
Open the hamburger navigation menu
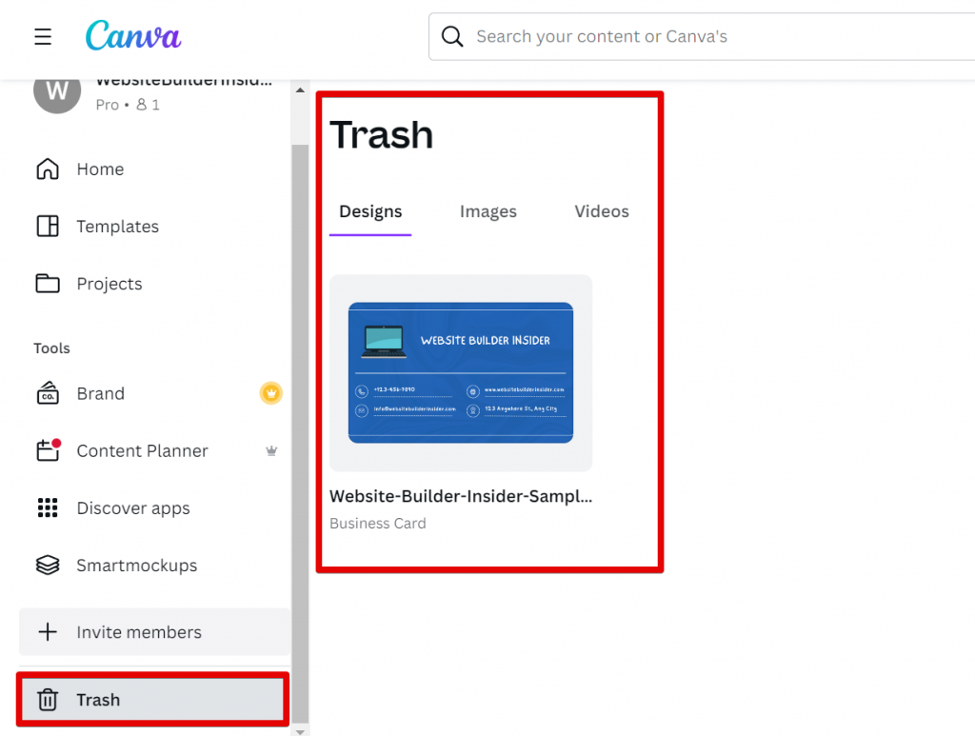[x=42, y=36]
